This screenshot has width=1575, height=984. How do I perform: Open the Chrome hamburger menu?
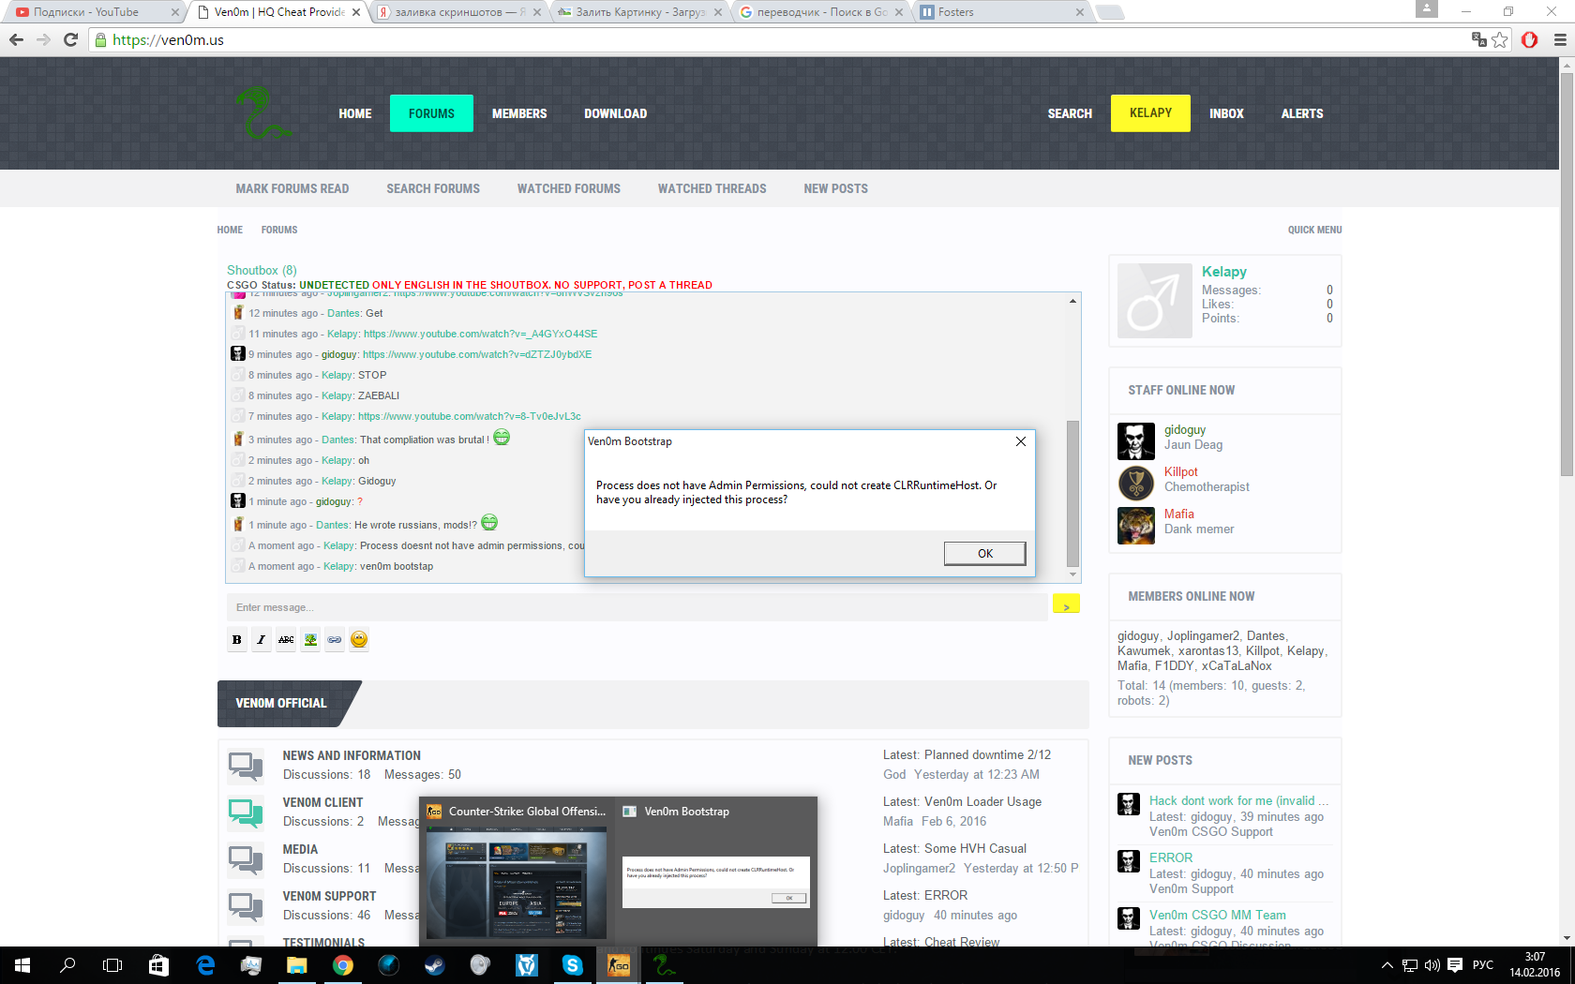[1560, 39]
